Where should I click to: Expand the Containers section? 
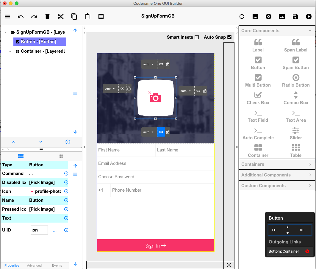[x=277, y=164]
